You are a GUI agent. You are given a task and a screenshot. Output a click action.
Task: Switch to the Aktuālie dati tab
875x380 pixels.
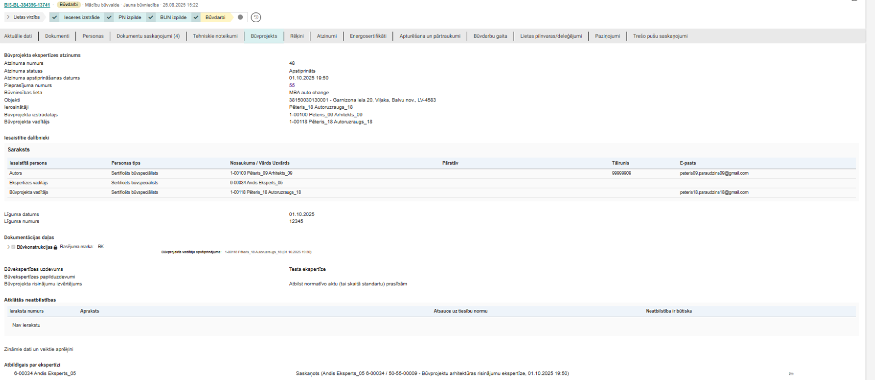[18, 36]
